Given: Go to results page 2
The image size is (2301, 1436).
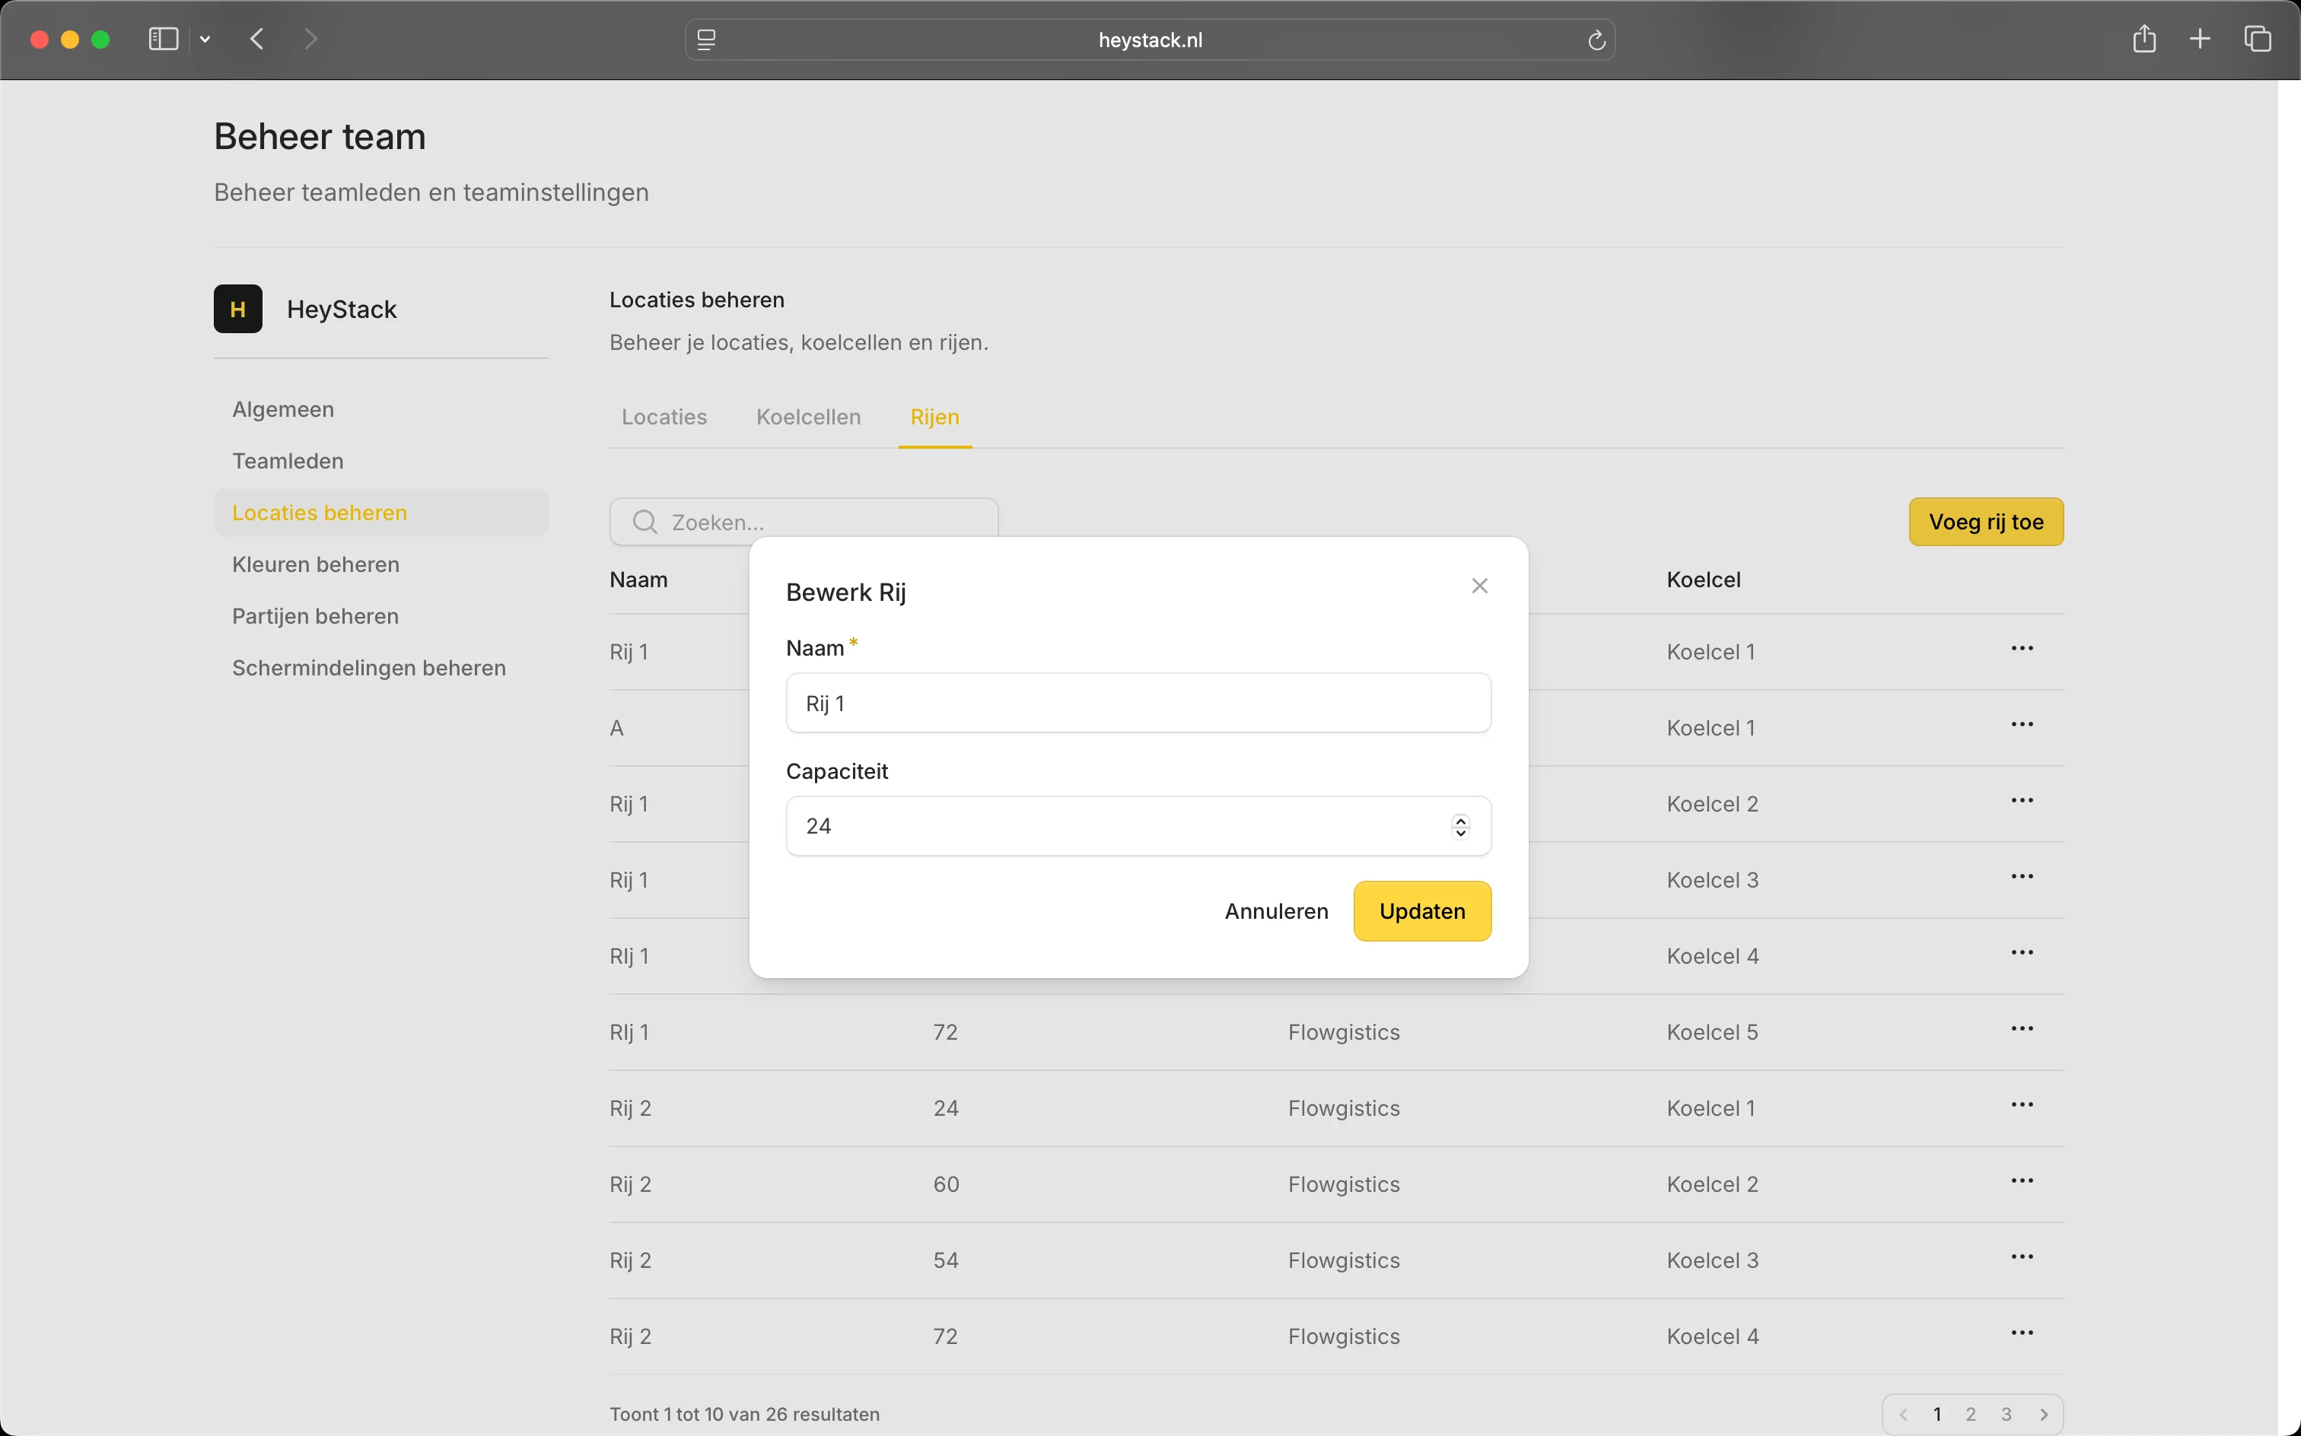Looking at the screenshot, I should coord(1972,1414).
